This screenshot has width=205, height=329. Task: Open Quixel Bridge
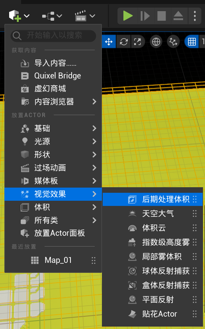[53, 76]
